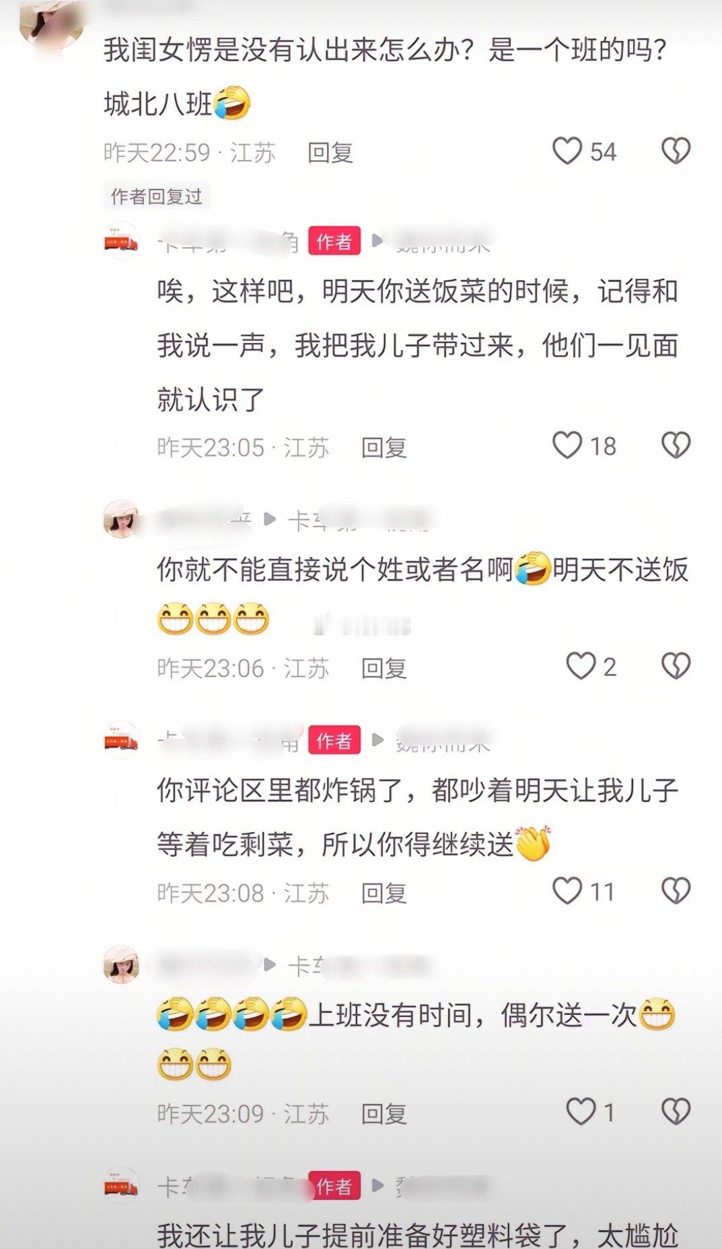Tap broken heart on the 23:05 reply

click(676, 445)
